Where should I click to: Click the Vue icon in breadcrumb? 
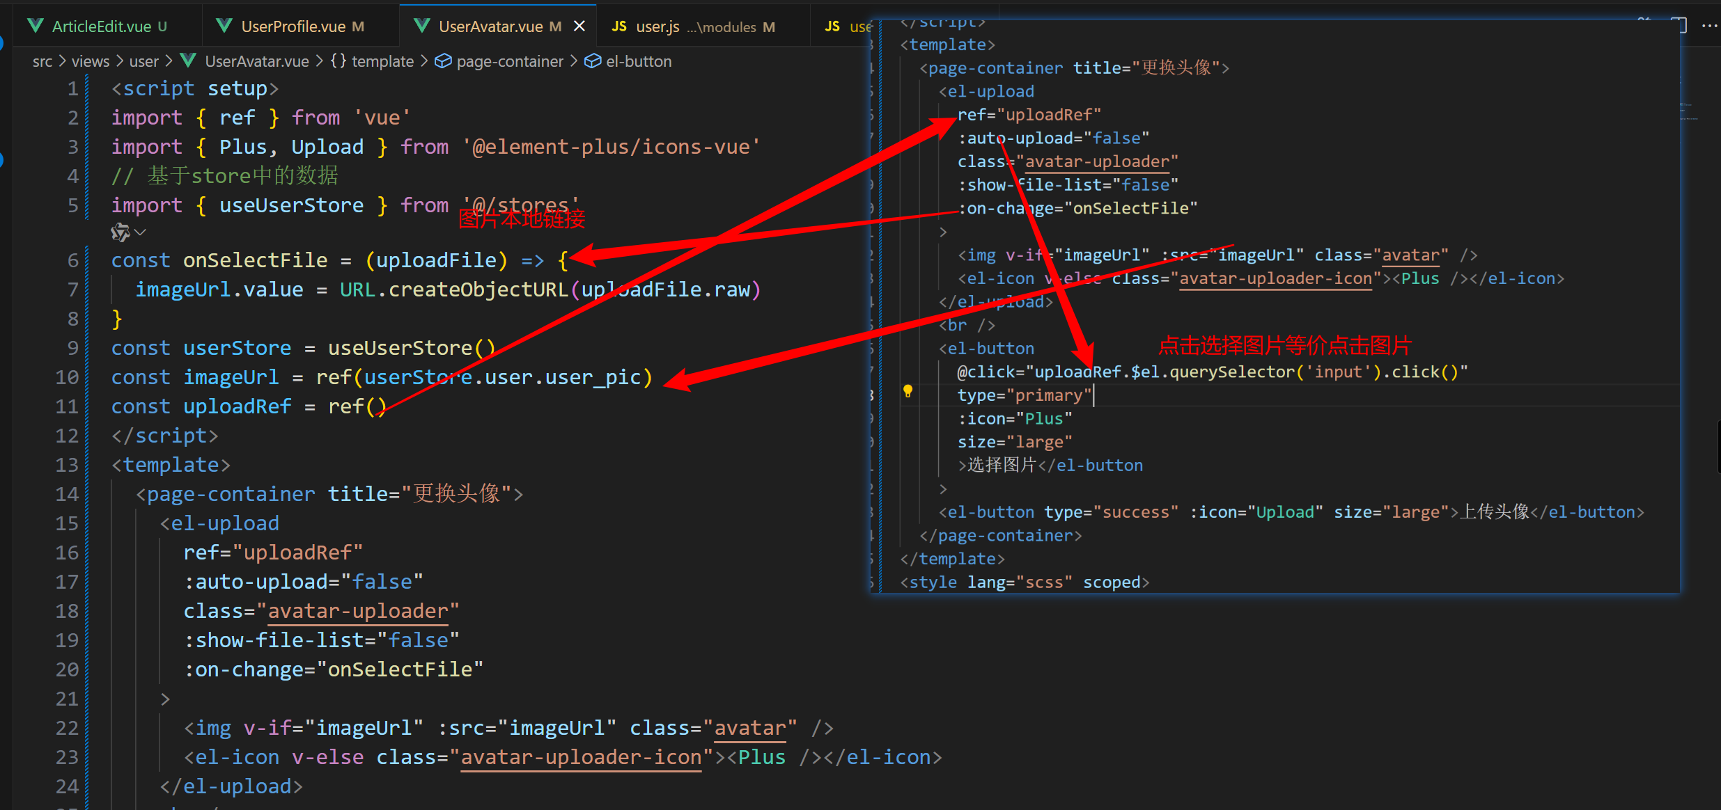click(188, 61)
